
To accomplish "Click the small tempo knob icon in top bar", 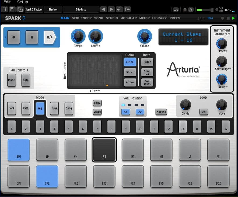I will point(185,10).
